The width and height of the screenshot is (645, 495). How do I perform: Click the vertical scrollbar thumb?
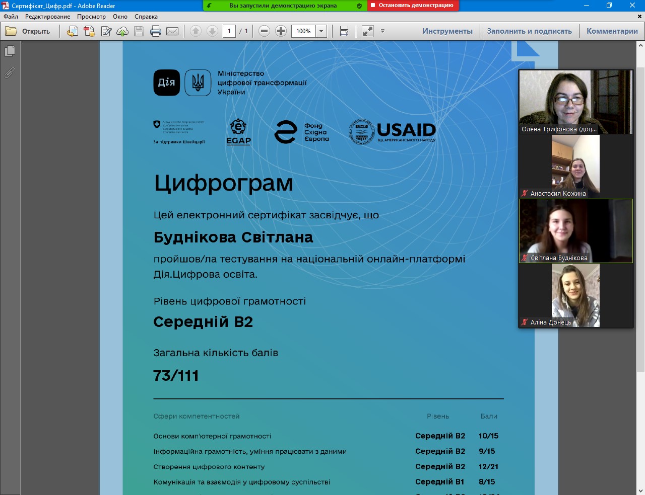[x=640, y=216]
